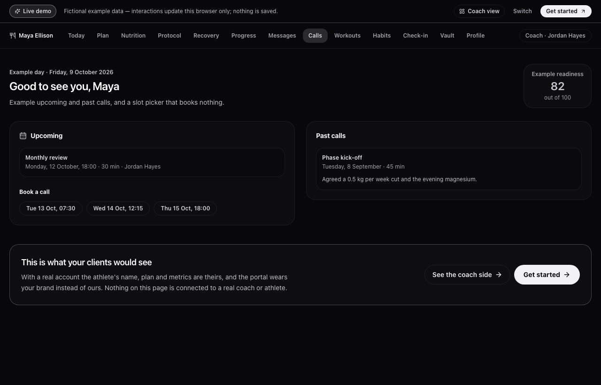Click the fork-and-knife icon beside Maya Ellison
Screen dimensions: 601x385
click(13, 36)
